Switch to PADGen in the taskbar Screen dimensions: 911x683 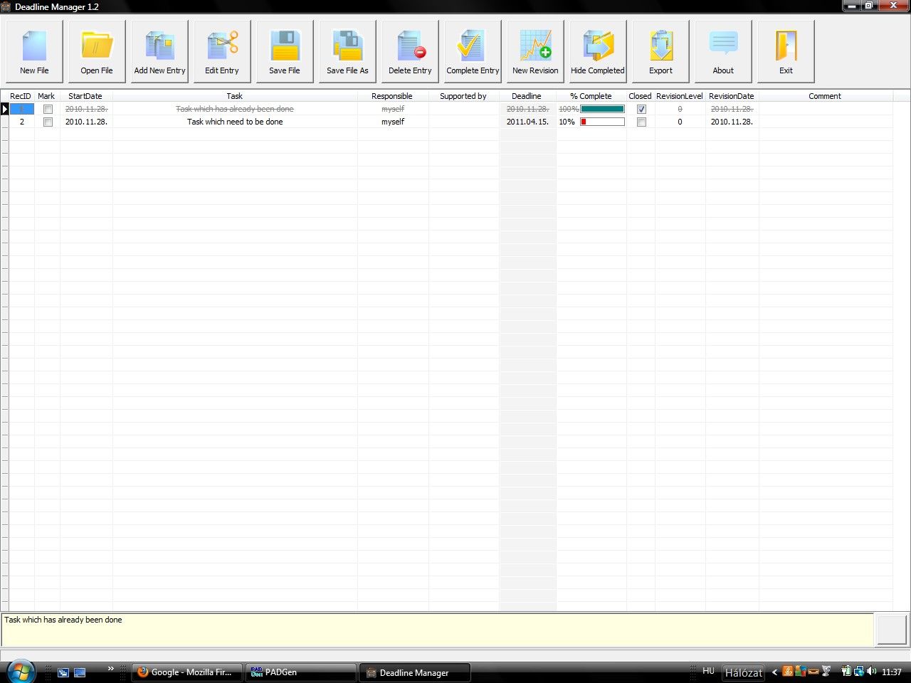tap(301, 672)
